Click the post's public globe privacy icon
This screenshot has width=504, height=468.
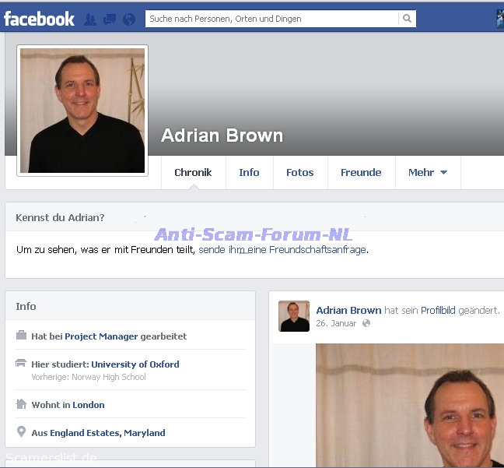(x=366, y=323)
